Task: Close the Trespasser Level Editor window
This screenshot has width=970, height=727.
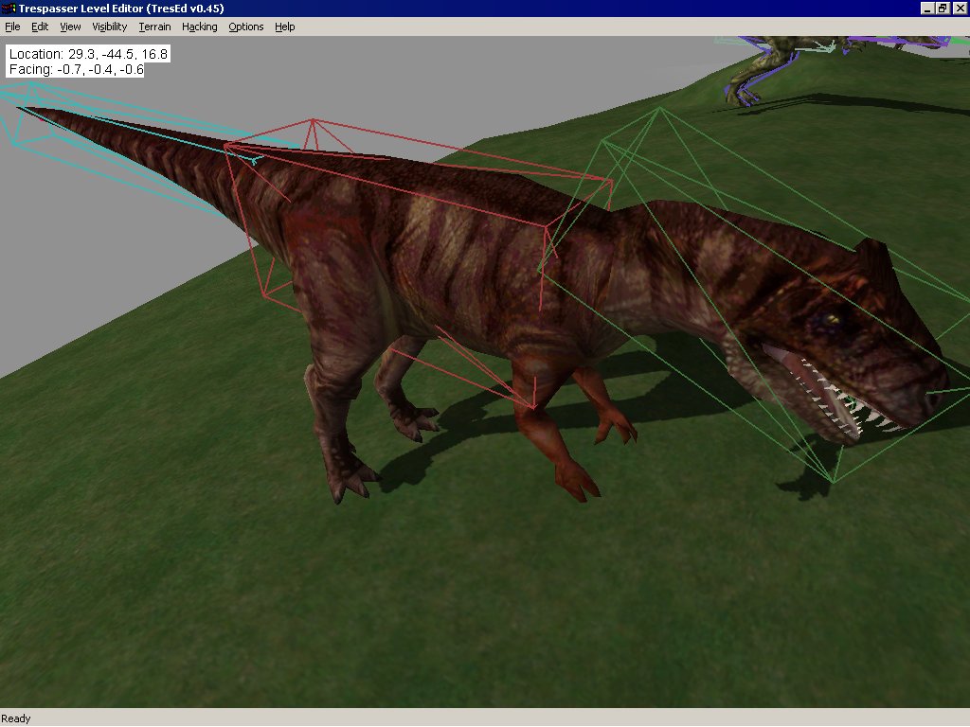Action: tap(960, 8)
